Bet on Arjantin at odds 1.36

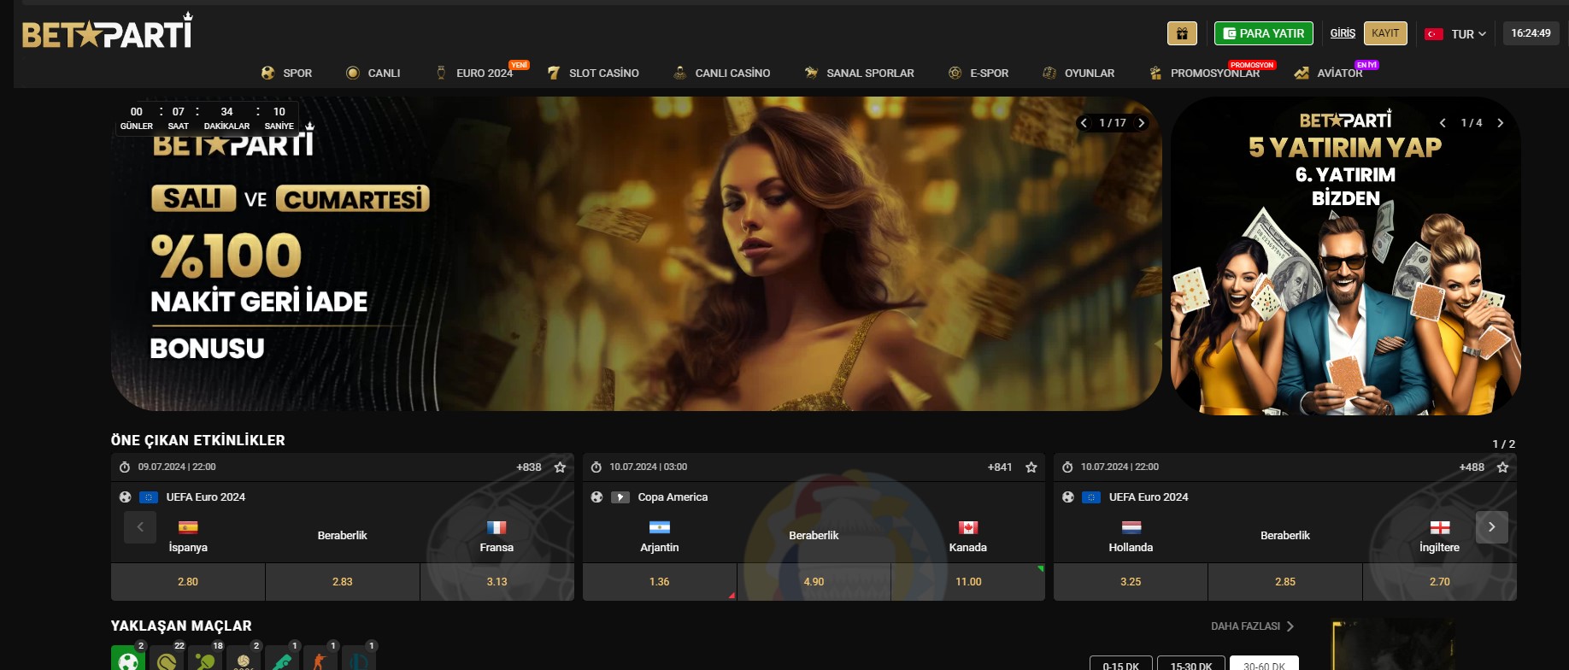pyautogui.click(x=660, y=582)
